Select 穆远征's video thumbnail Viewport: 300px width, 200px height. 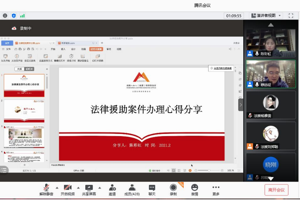[x=271, y=74]
